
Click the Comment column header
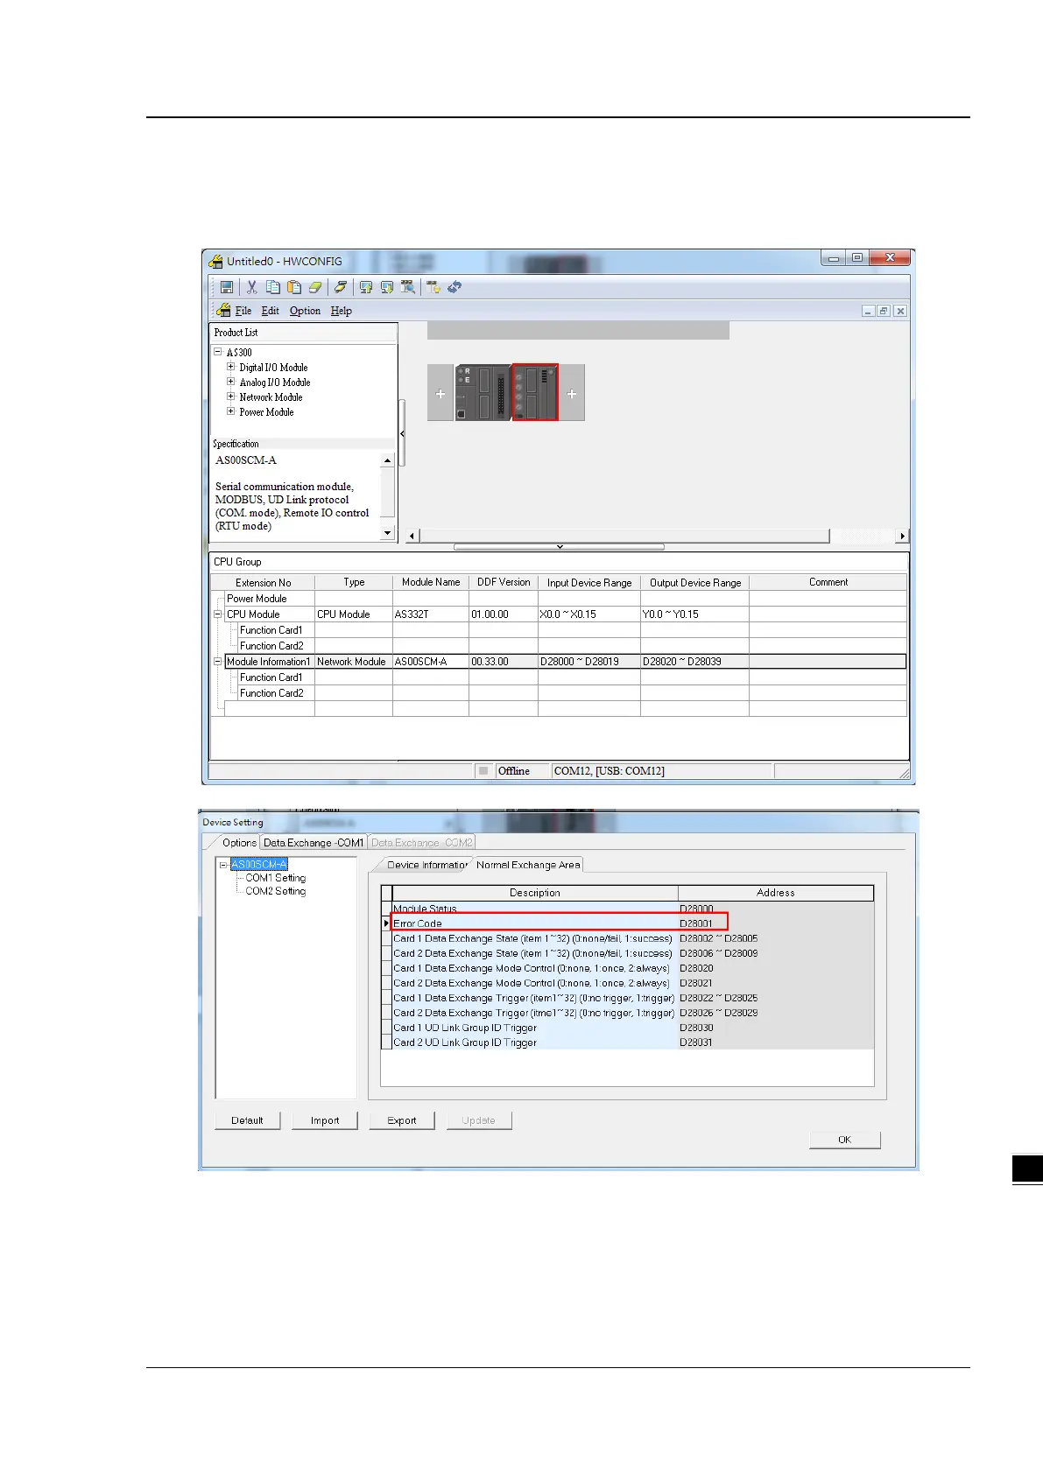[828, 582]
